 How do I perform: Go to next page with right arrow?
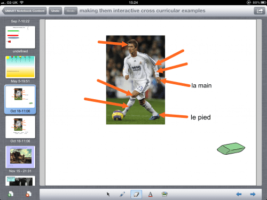click(x=253, y=194)
